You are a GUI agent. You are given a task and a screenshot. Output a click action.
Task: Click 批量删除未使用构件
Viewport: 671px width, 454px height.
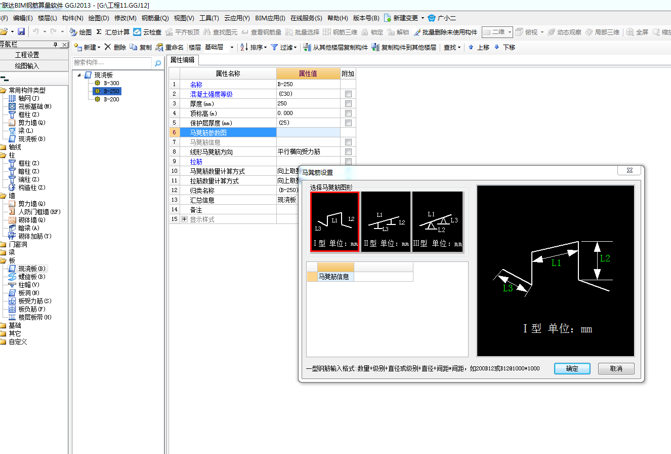[445, 32]
